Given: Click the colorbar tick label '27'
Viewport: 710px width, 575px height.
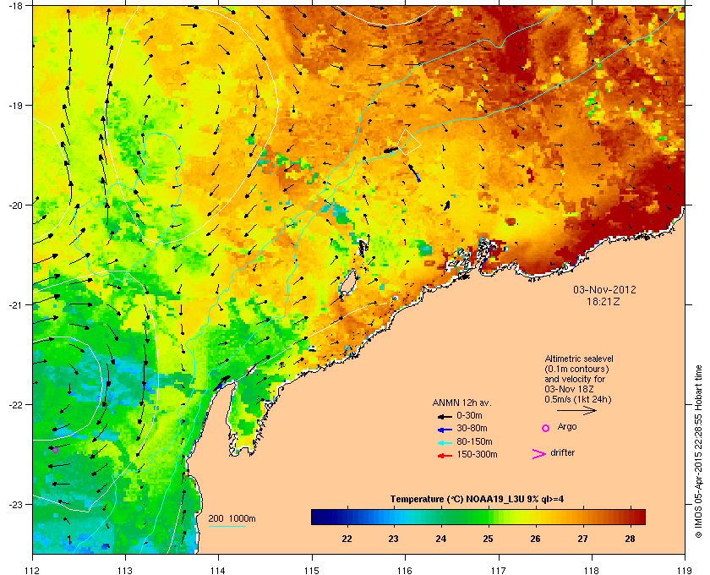Looking at the screenshot, I should pyautogui.click(x=582, y=539).
